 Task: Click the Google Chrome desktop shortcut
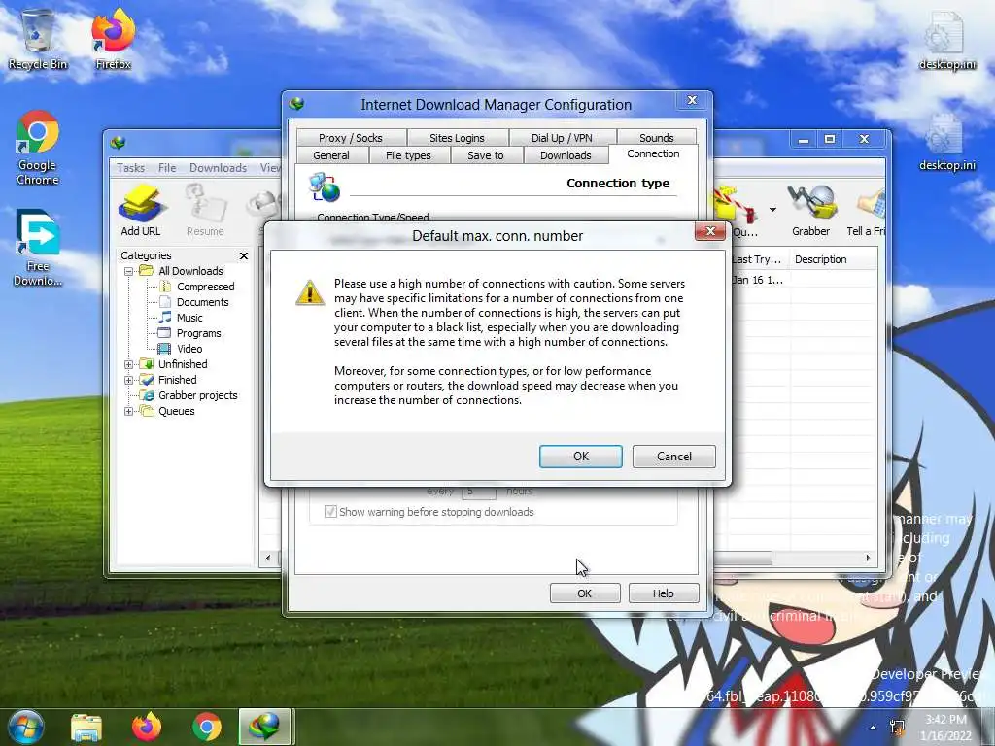tap(38, 148)
